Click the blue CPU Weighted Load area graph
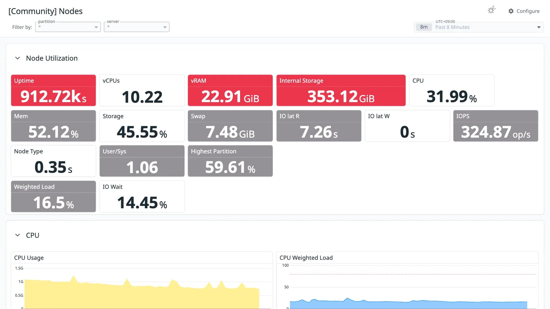The image size is (550, 309). [408, 305]
